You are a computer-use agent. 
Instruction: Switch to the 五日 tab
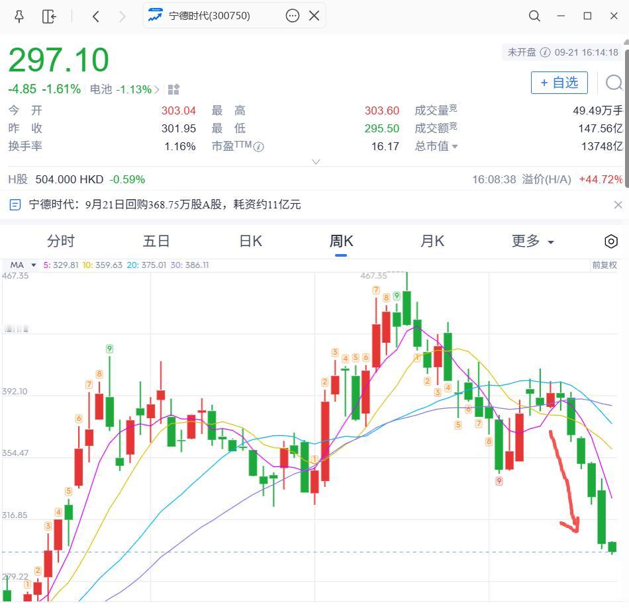pos(156,241)
